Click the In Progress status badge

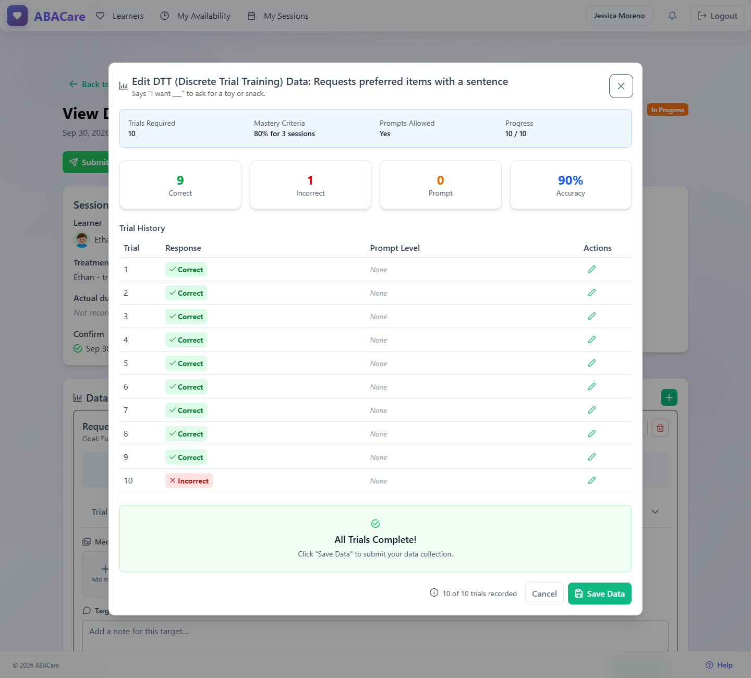668,110
